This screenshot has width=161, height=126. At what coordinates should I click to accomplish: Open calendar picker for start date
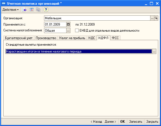pyautogui.click(x=68, y=24)
